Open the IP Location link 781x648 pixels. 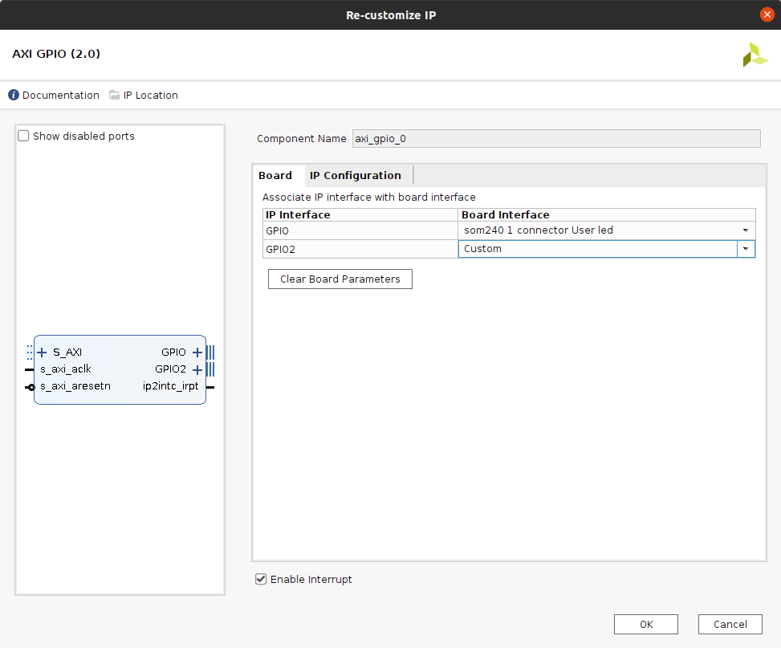point(150,96)
